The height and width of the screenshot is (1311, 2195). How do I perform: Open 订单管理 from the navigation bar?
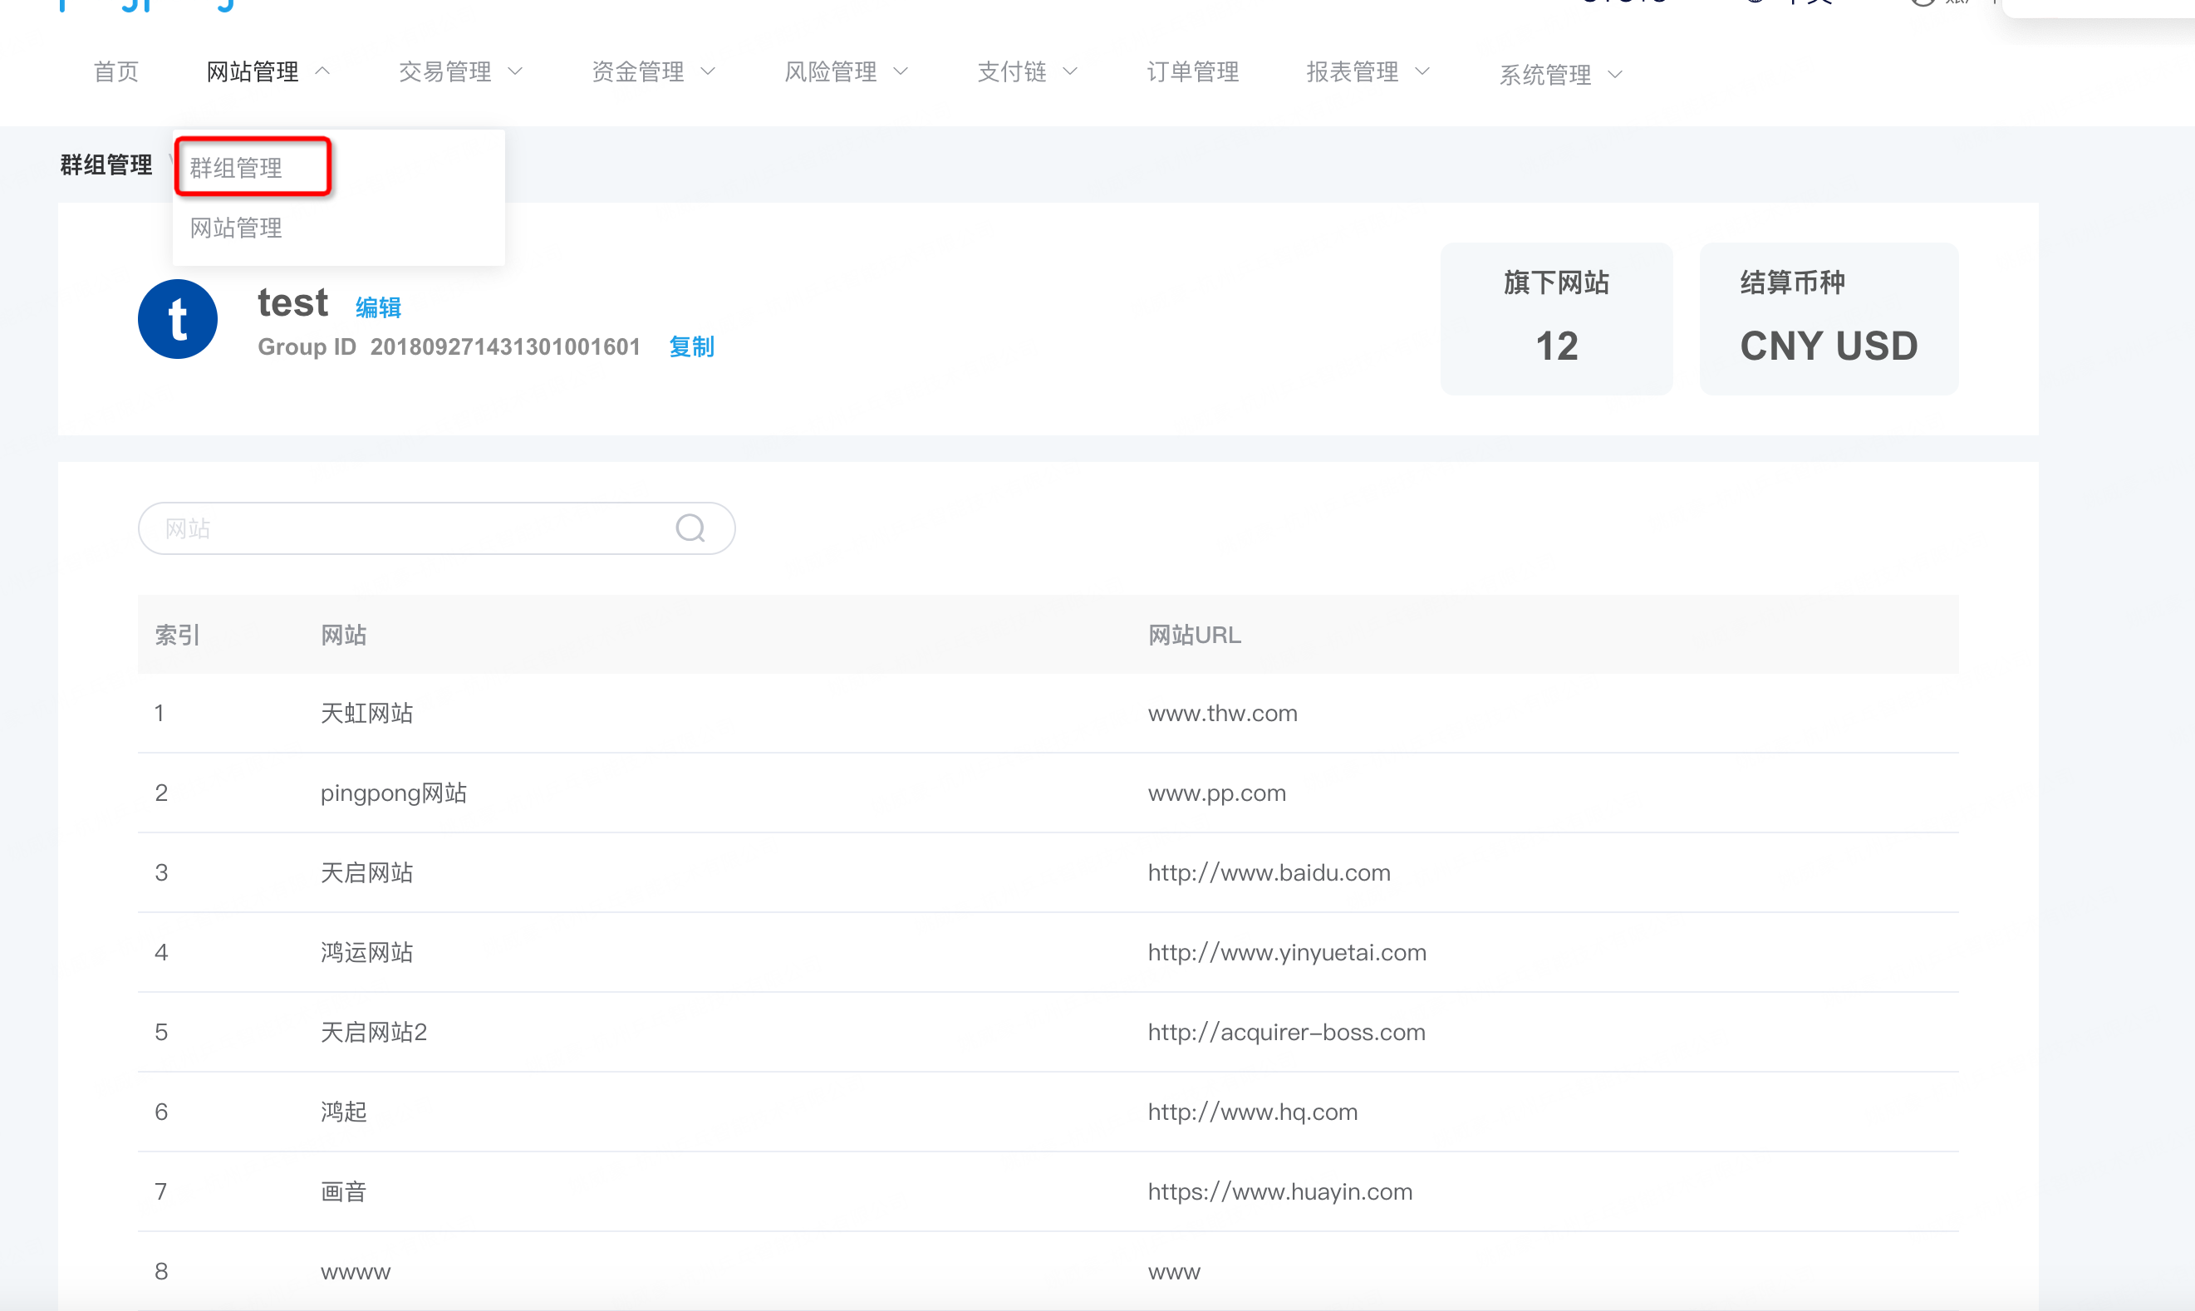click(x=1192, y=71)
